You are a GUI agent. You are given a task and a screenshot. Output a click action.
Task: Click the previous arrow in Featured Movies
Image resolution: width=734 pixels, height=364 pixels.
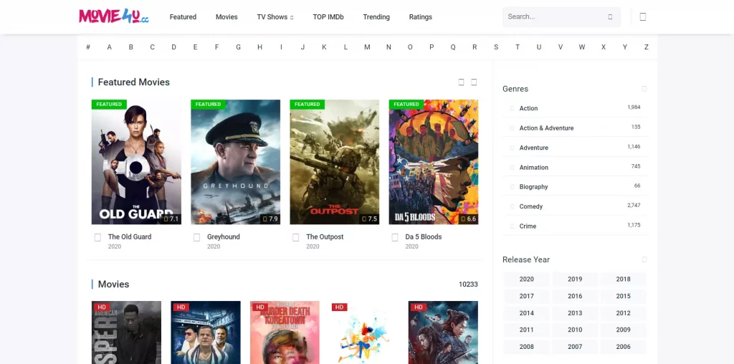point(461,82)
